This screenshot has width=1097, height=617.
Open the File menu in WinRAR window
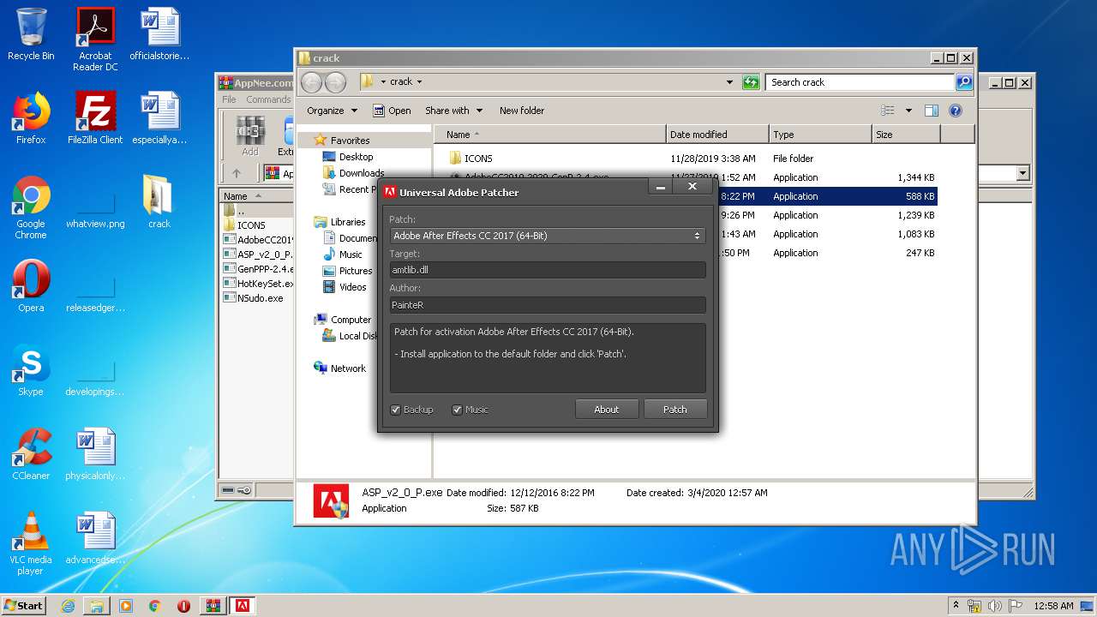(x=229, y=99)
